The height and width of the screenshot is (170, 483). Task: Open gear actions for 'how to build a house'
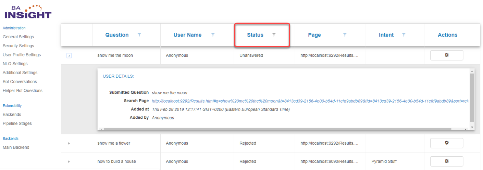pyautogui.click(x=446, y=161)
